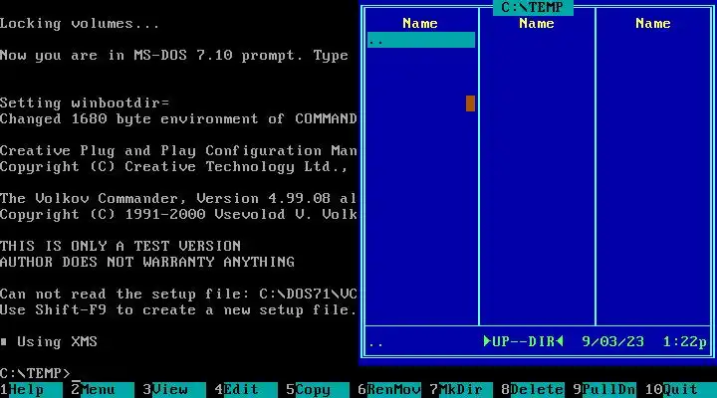Click 'THIS IS ONLY A TEST VERSION' text

click(120, 247)
